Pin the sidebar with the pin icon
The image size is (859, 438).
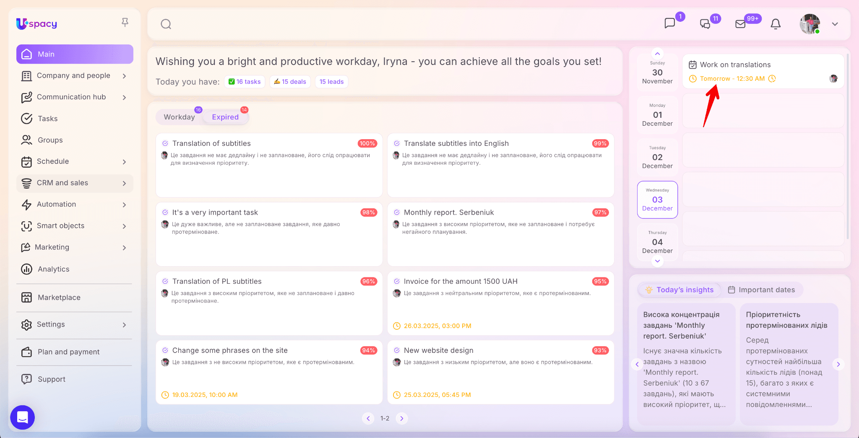point(125,22)
